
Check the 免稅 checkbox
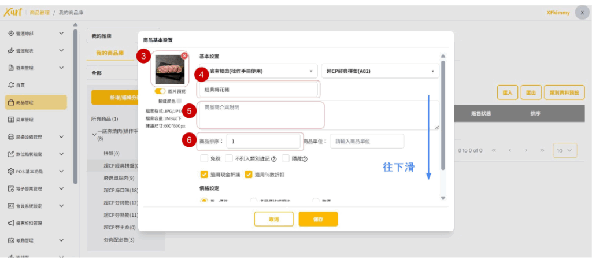tap(204, 159)
